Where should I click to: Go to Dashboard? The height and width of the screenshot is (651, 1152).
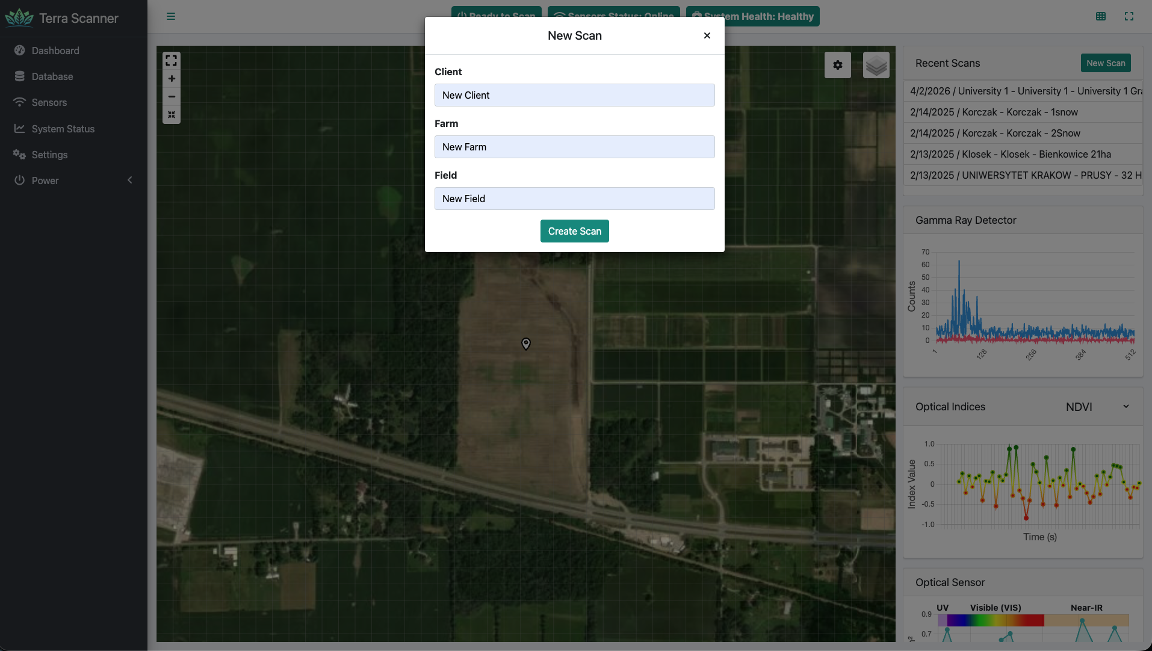(x=20, y=51)
